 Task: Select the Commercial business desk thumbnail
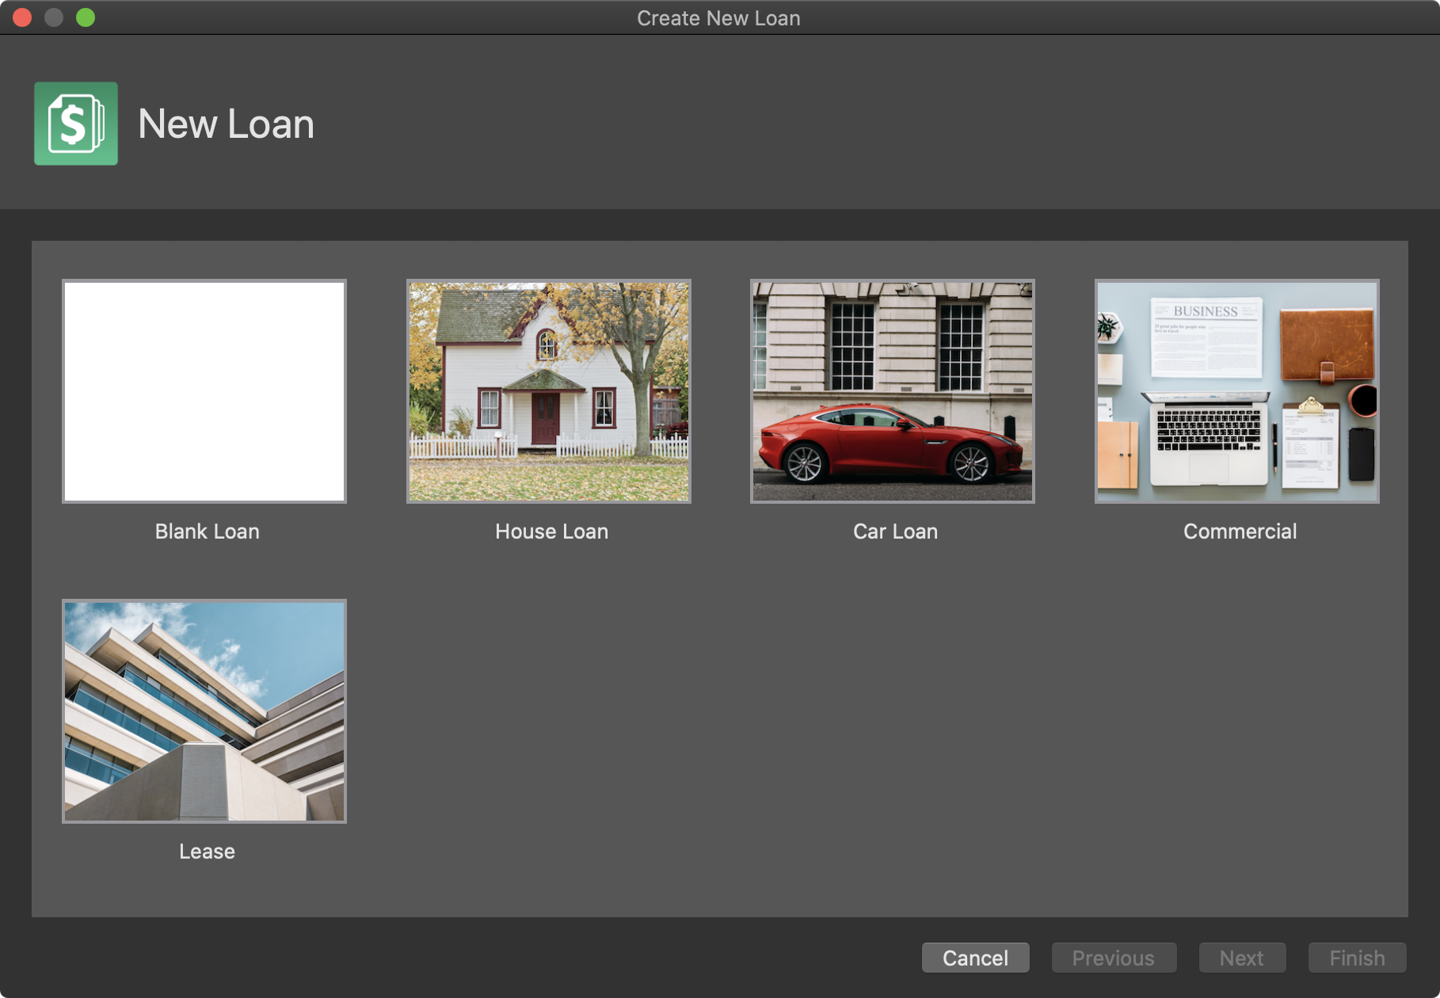pyautogui.click(x=1236, y=391)
